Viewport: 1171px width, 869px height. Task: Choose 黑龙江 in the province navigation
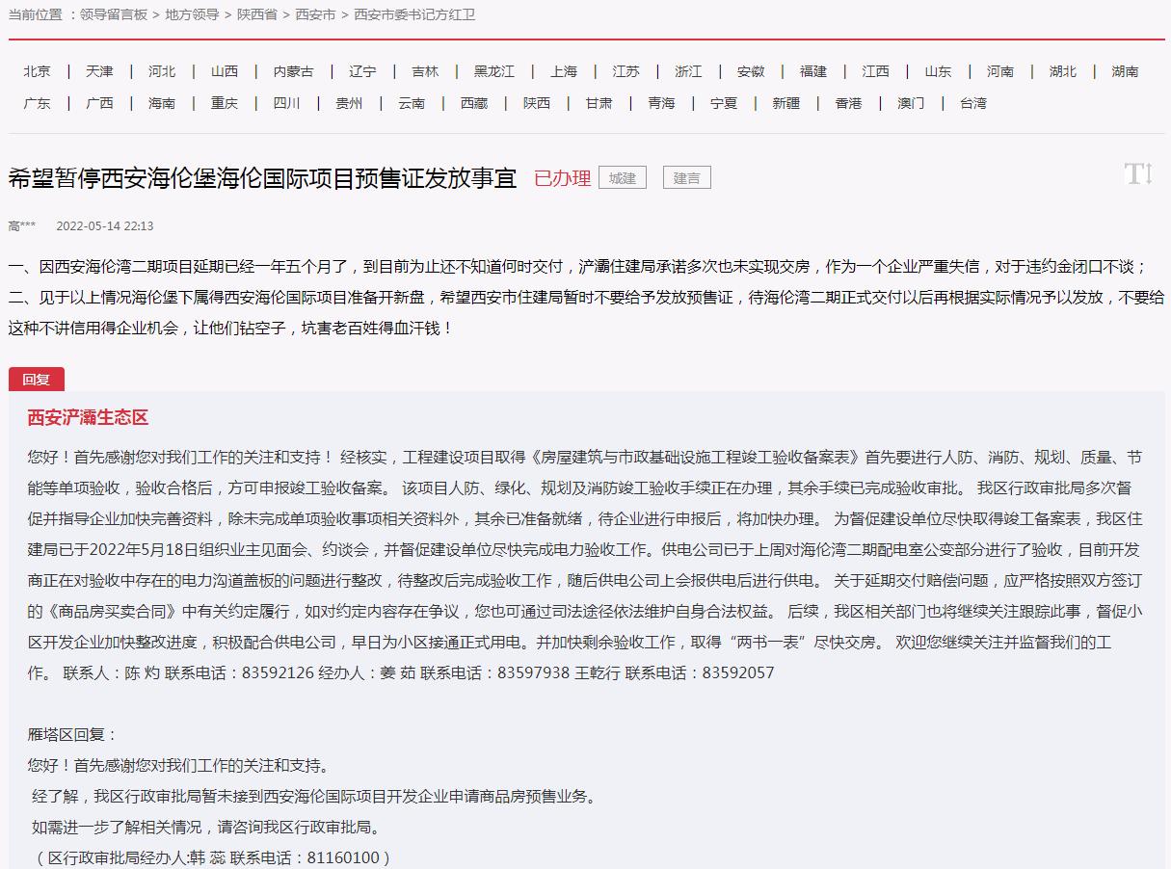(493, 71)
